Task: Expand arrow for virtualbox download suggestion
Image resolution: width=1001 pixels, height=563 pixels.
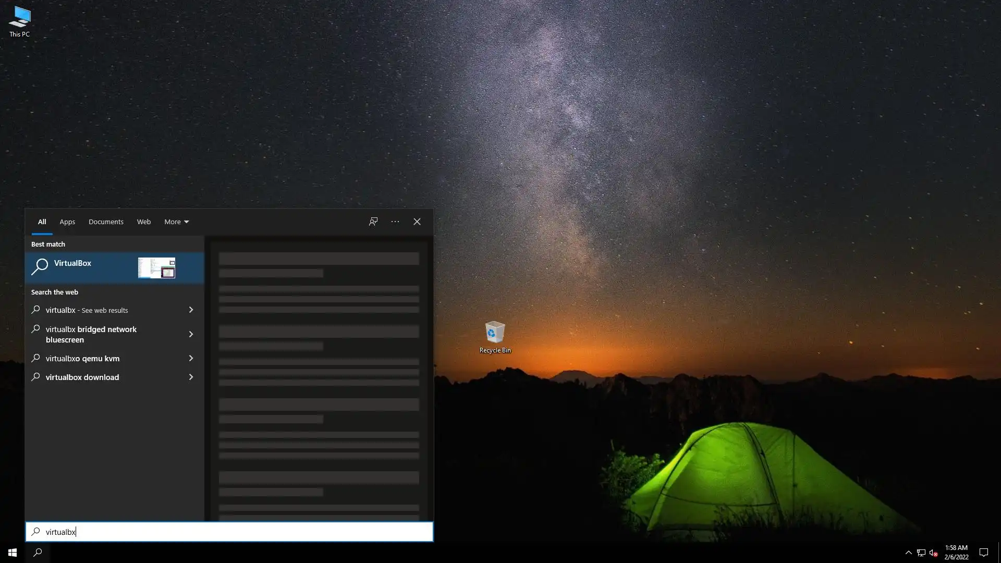Action: click(191, 377)
